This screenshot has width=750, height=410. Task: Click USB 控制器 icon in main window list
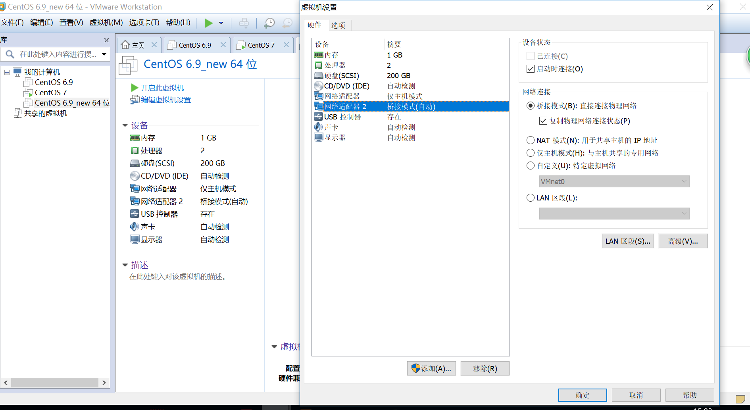135,214
